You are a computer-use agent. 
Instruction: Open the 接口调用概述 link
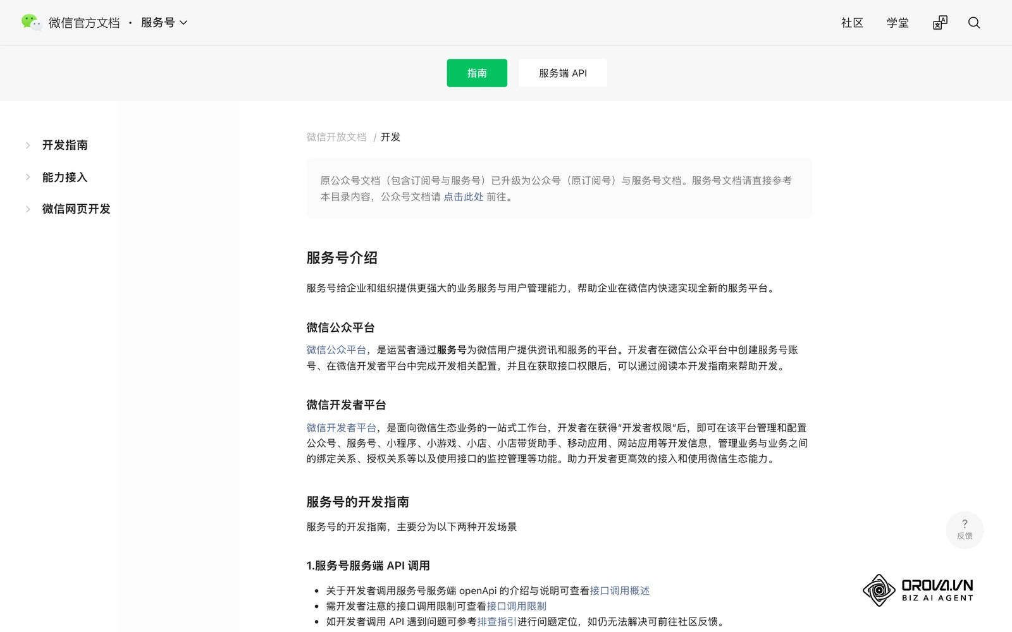tap(620, 590)
